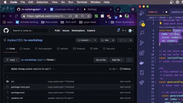The image size is (183, 103).
Task: Open the Selection menu in the menu bar
Action: coord(42,2)
